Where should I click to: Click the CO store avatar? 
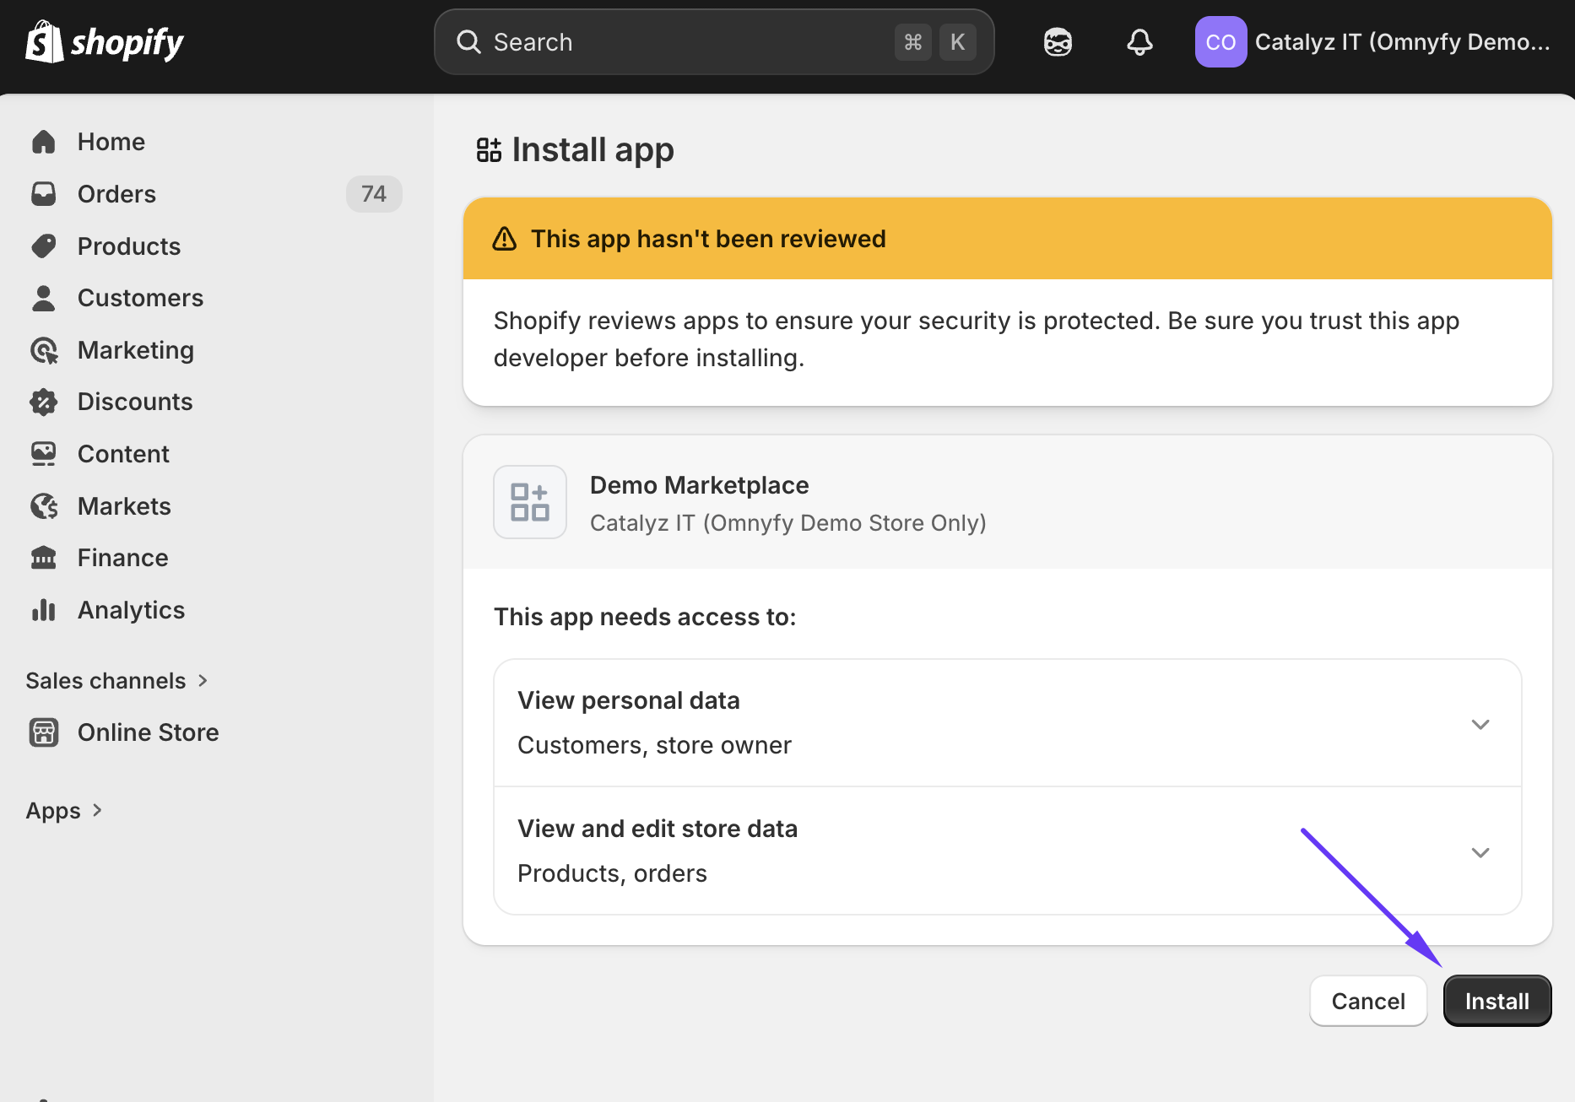click(x=1220, y=42)
